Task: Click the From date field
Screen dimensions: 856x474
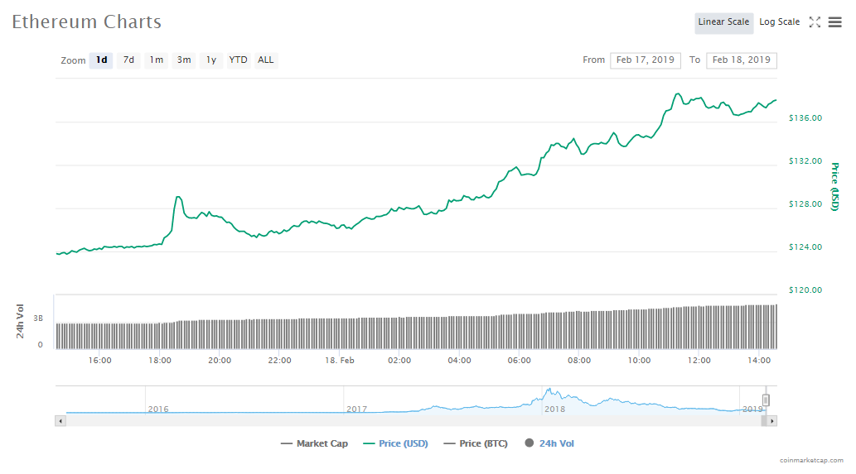Action: tap(645, 60)
